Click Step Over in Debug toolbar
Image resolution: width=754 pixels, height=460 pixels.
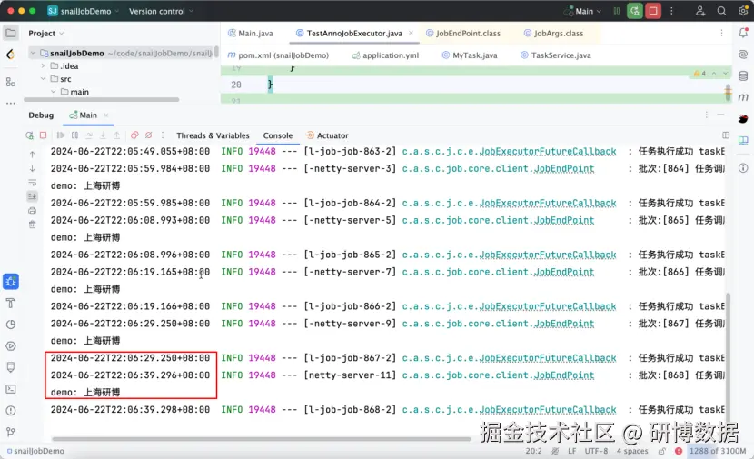pos(89,135)
